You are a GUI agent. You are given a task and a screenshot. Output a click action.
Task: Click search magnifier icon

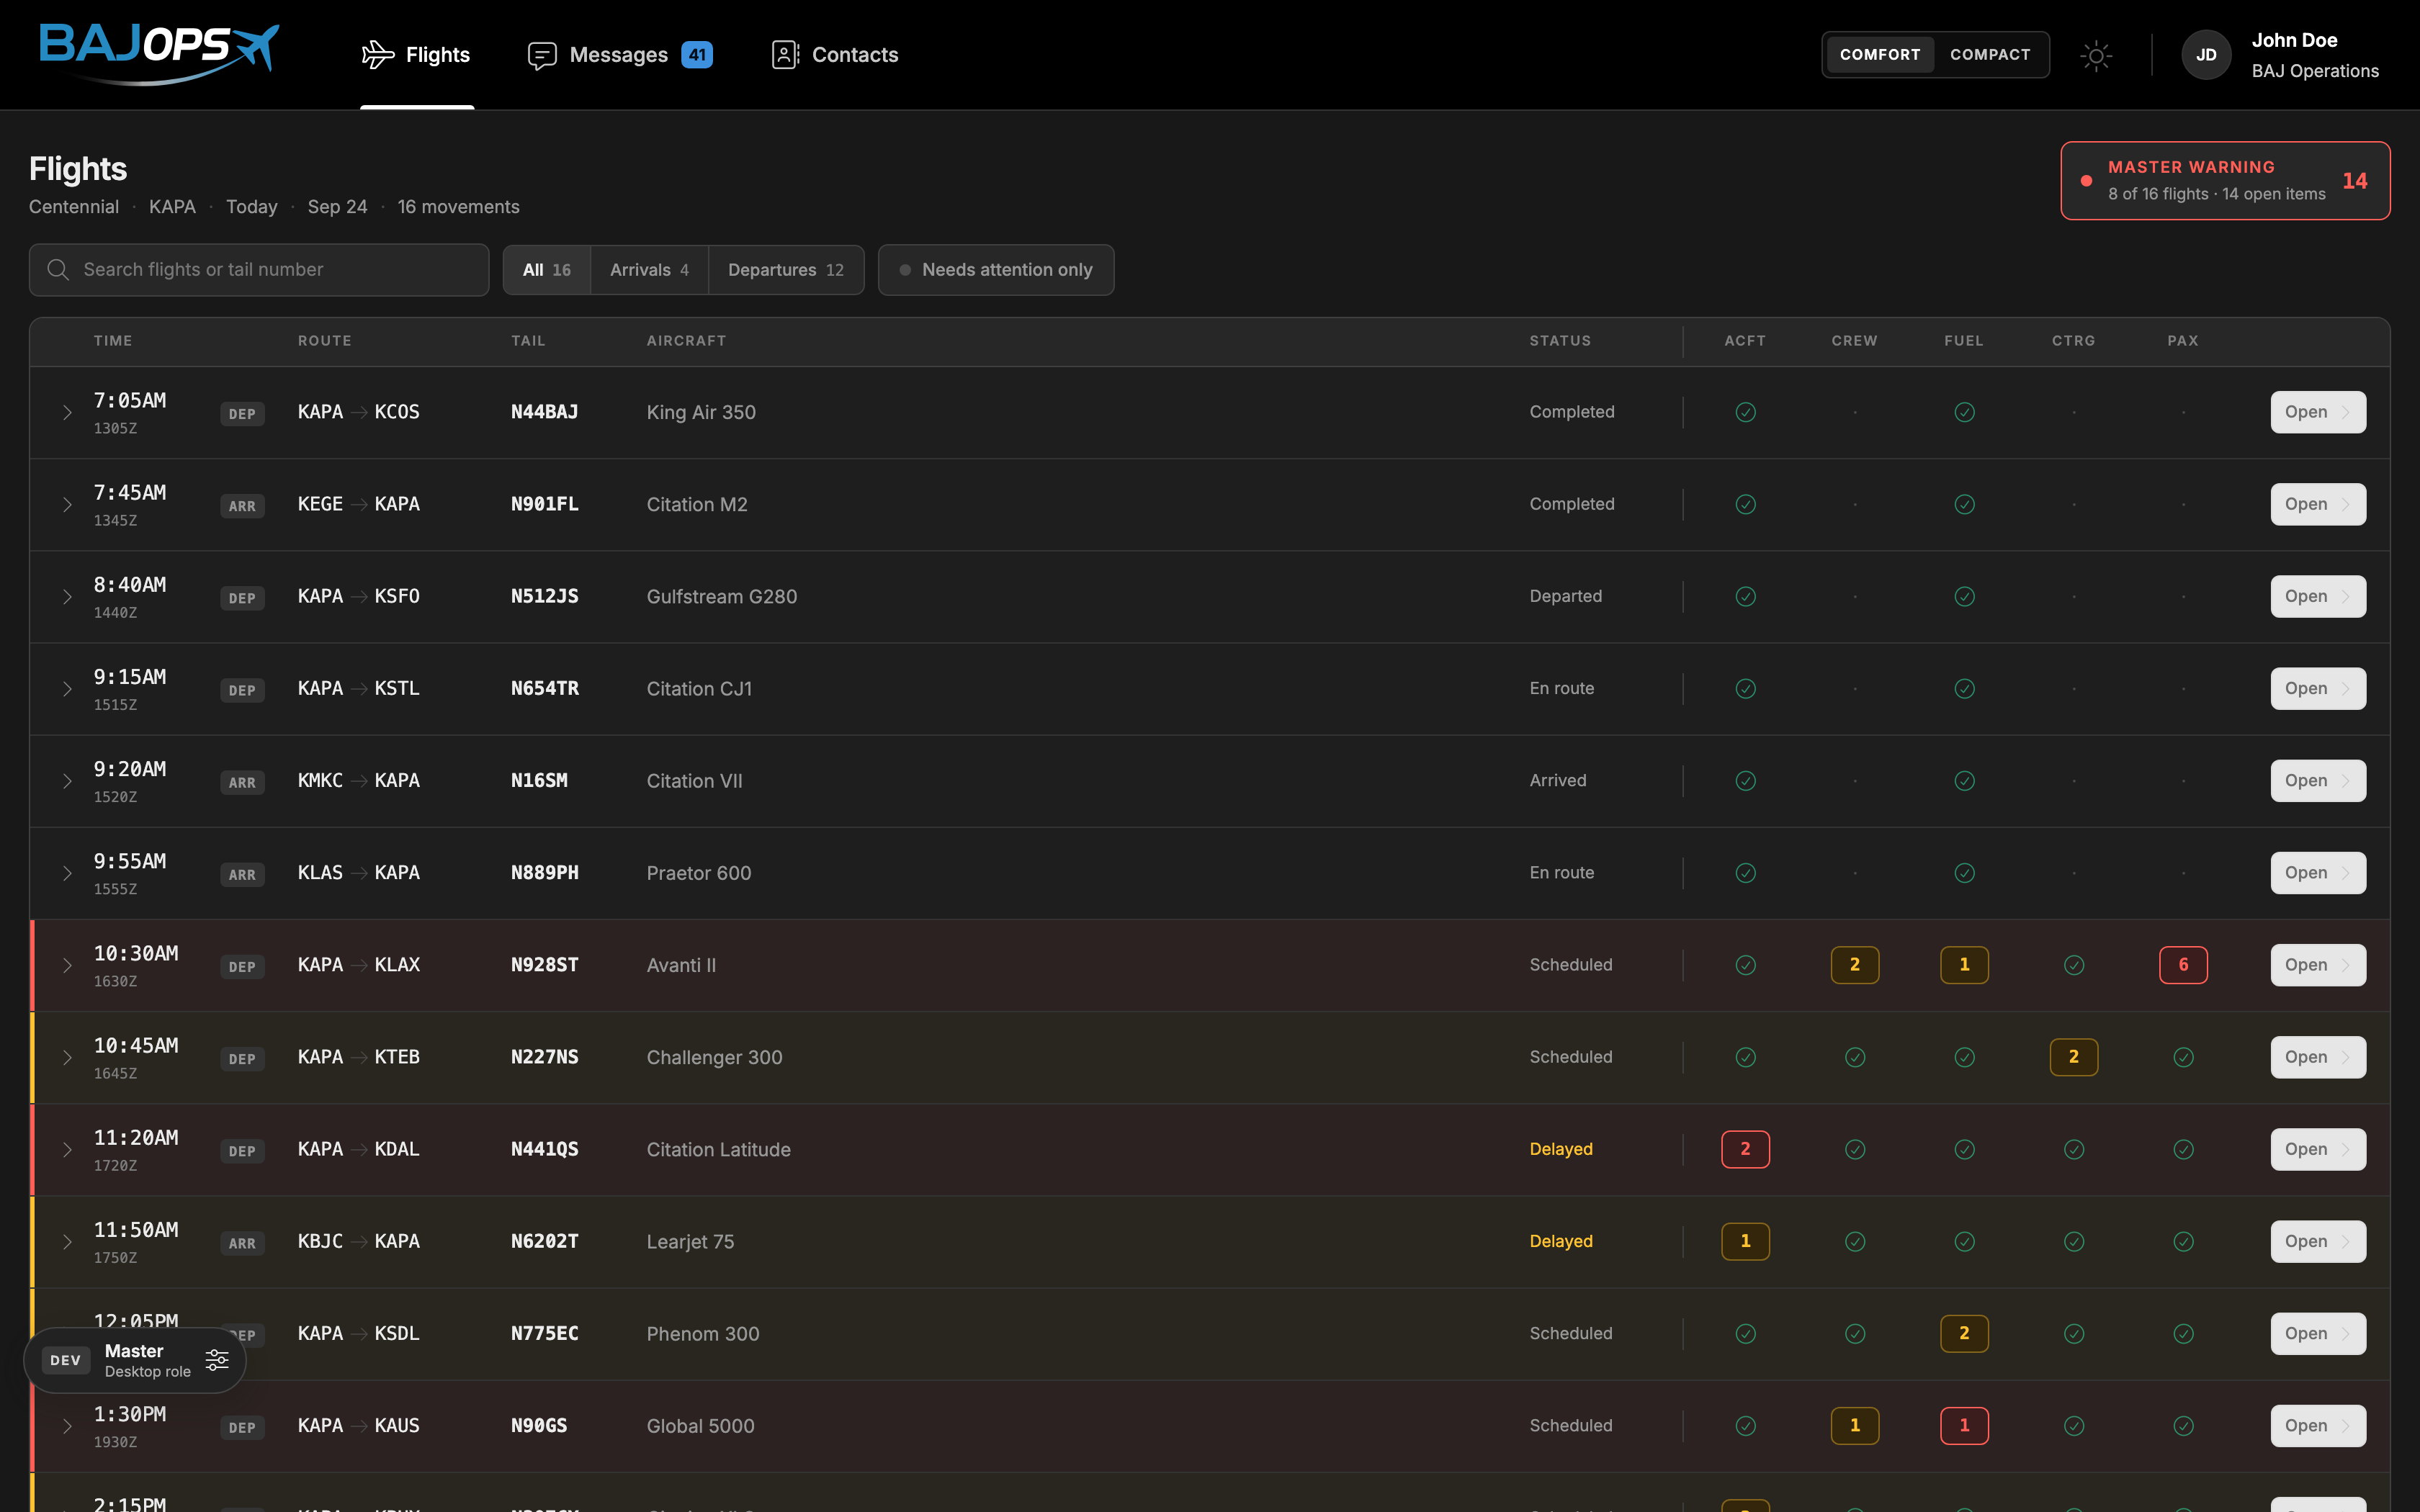tap(58, 270)
